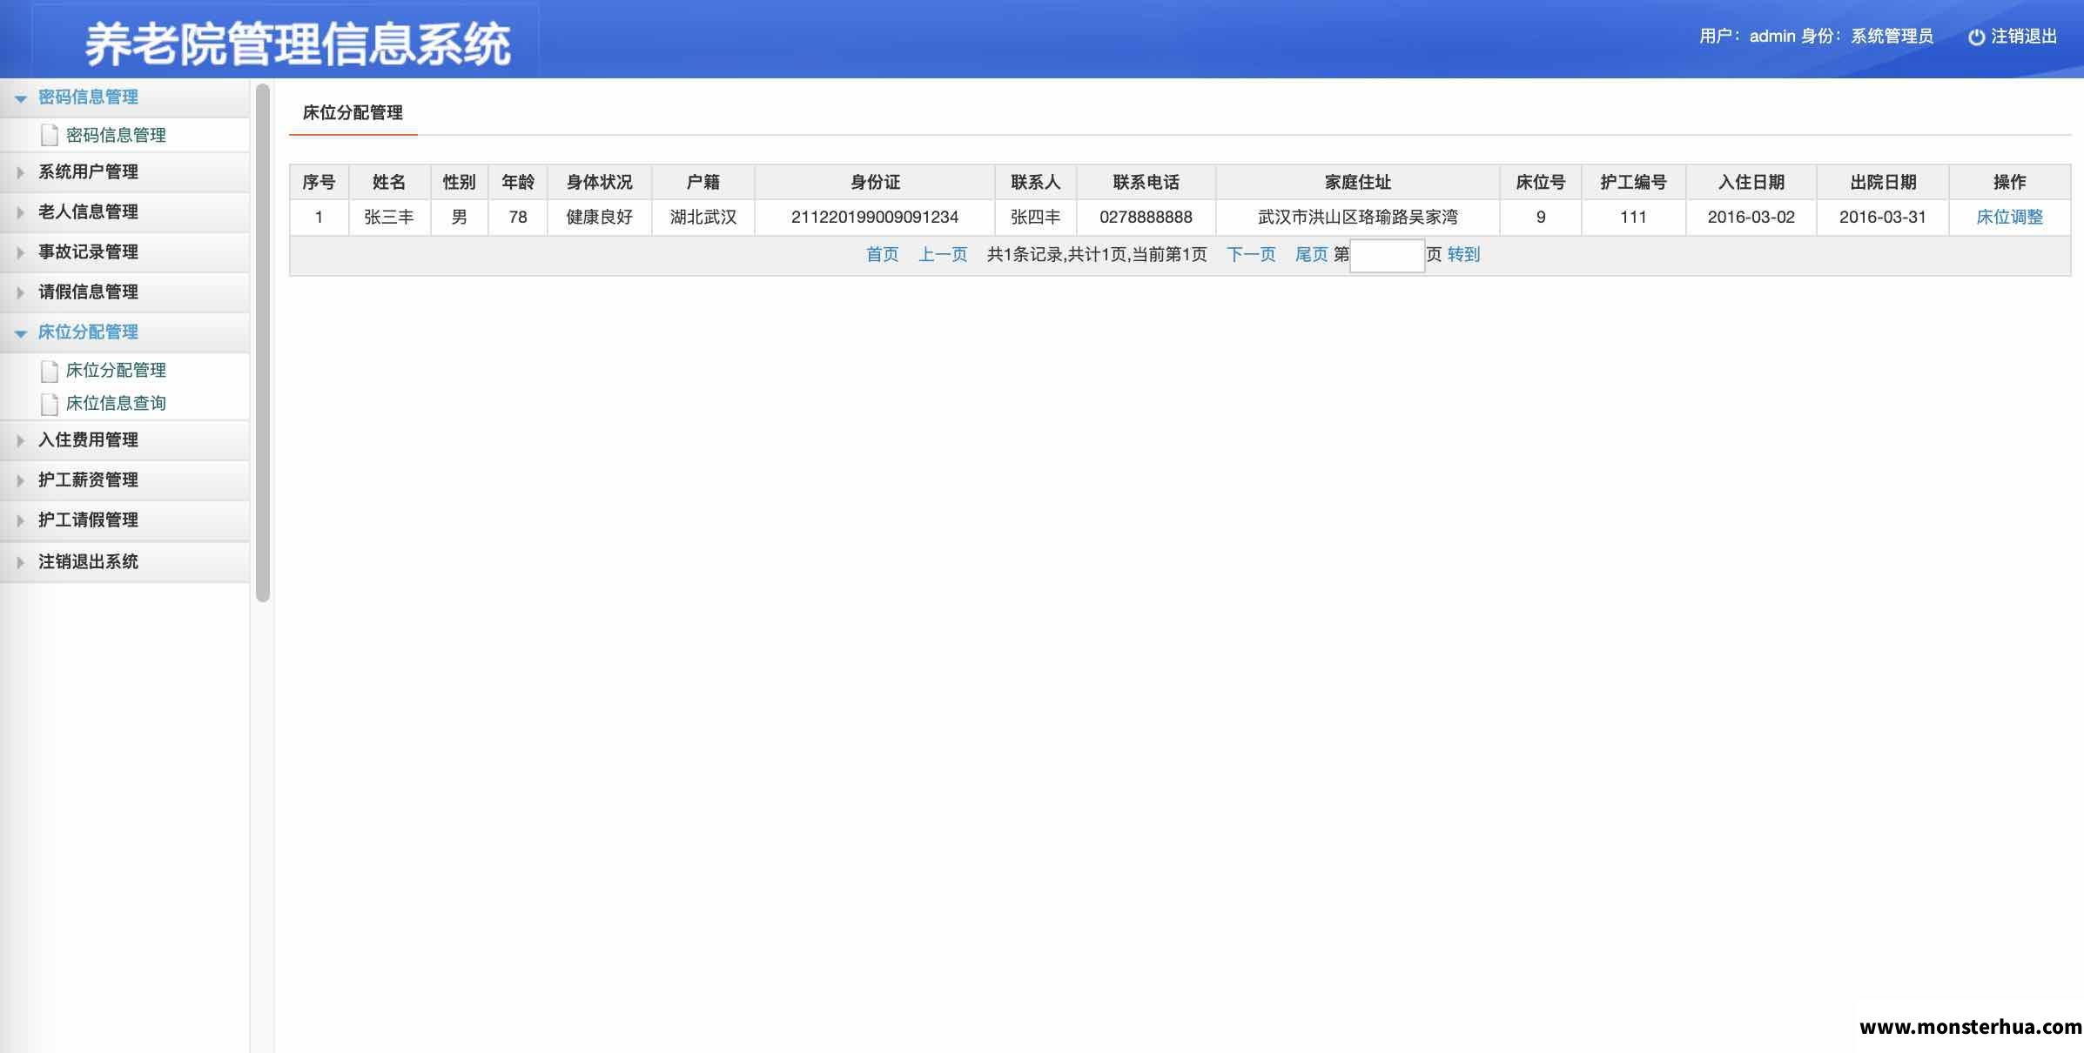Go to 上一页 previous page
Image resolution: width=2084 pixels, height=1053 pixels.
click(x=943, y=255)
